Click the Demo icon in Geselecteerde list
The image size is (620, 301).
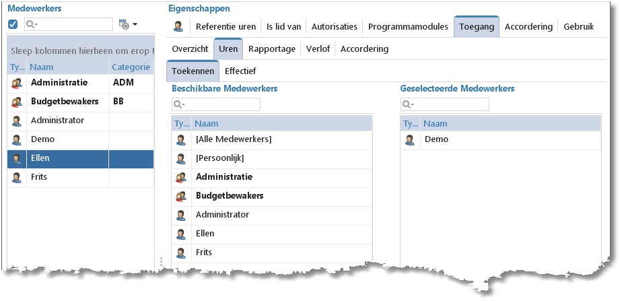click(410, 140)
